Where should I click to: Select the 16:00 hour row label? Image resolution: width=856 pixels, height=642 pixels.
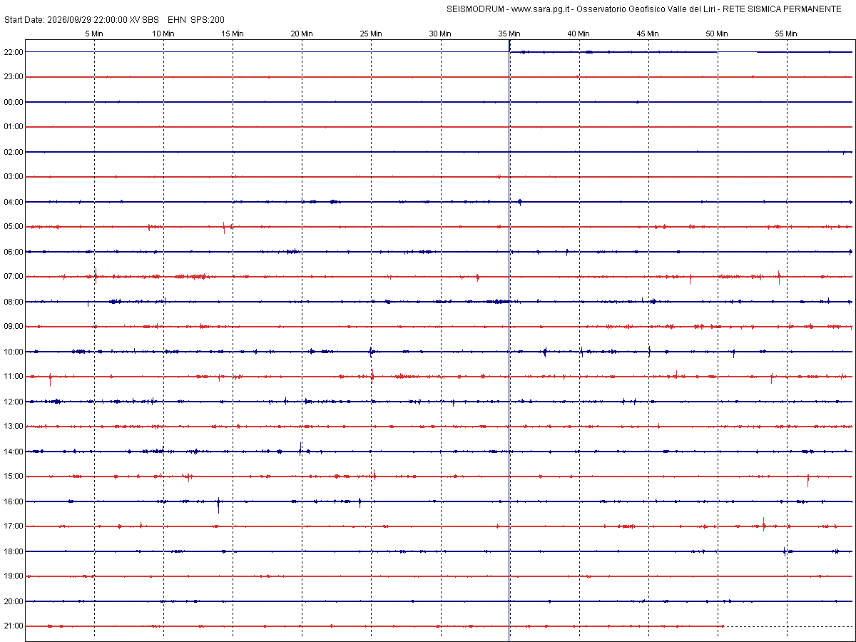coord(14,501)
